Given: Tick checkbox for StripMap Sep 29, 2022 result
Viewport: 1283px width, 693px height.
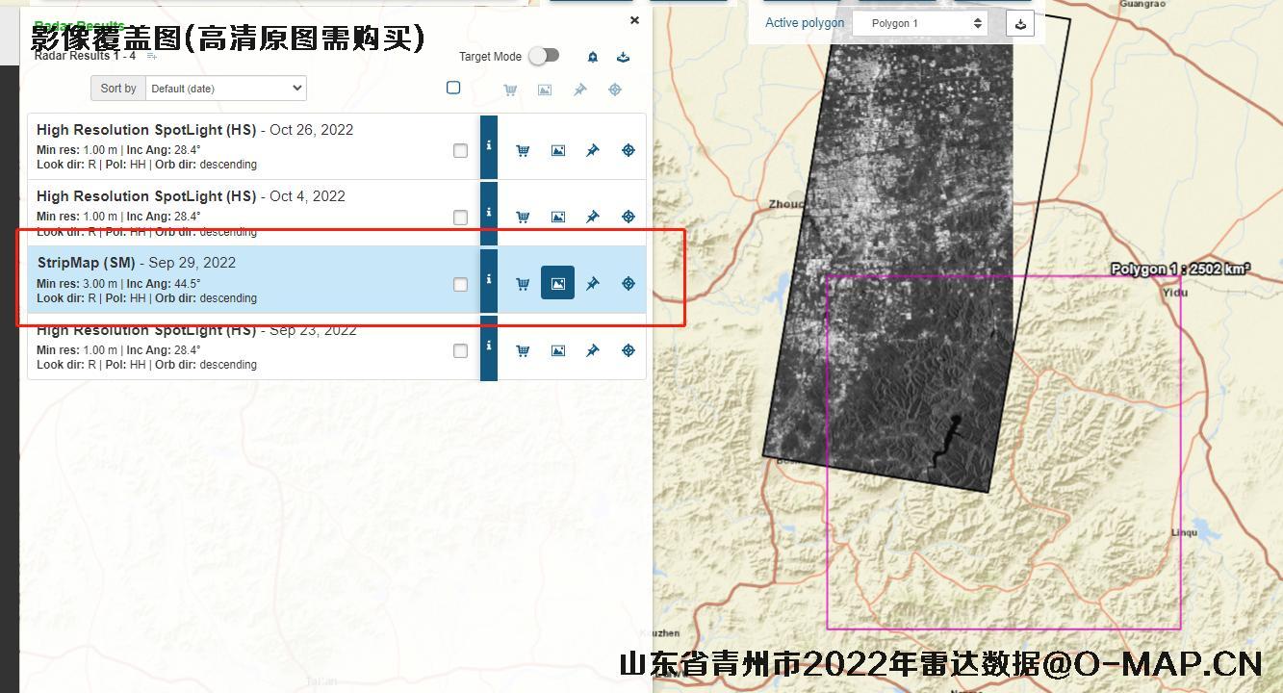Looking at the screenshot, I should 460,285.
